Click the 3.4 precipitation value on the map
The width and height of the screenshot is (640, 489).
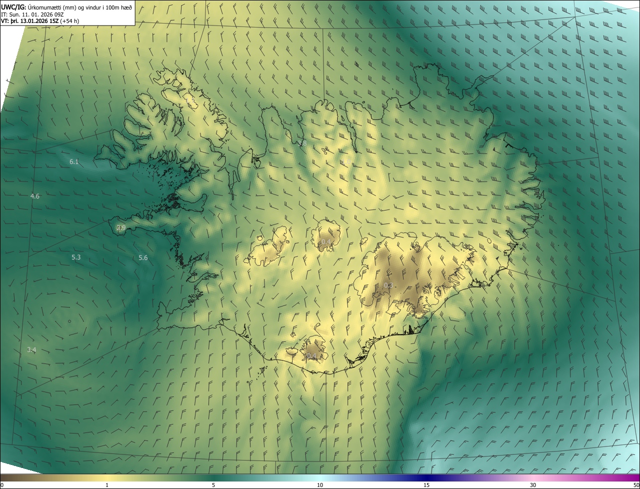point(31,350)
